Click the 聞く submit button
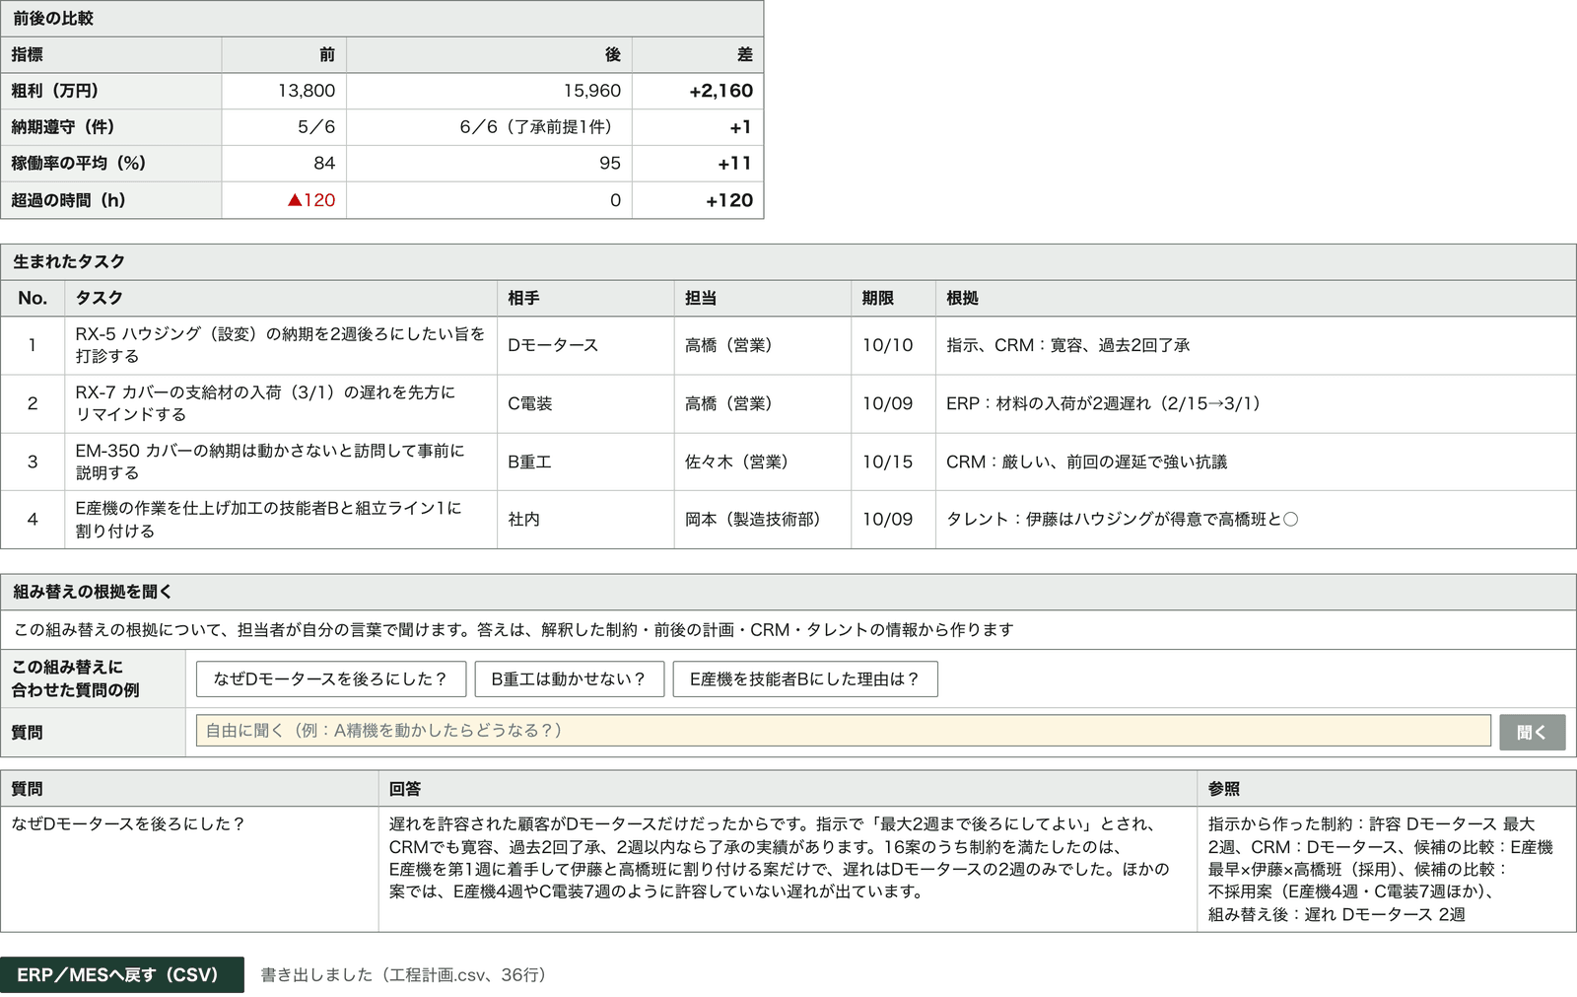1577x997 pixels. pyautogui.click(x=1532, y=732)
